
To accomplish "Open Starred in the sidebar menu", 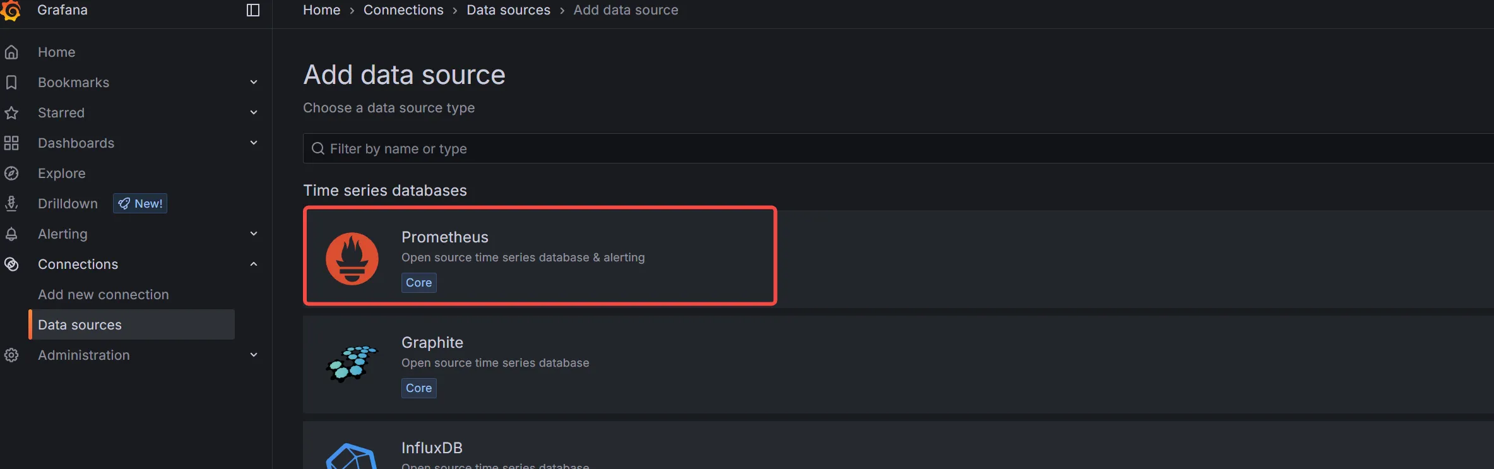I will [61, 113].
